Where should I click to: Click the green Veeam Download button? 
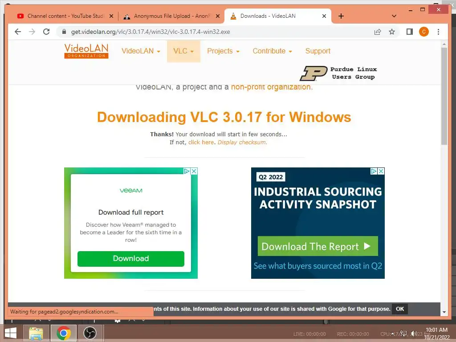pos(131,259)
